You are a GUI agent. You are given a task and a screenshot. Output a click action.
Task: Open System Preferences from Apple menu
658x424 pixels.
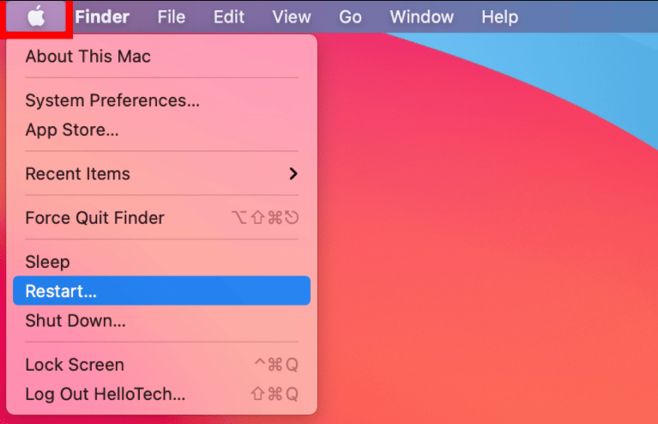161,100
